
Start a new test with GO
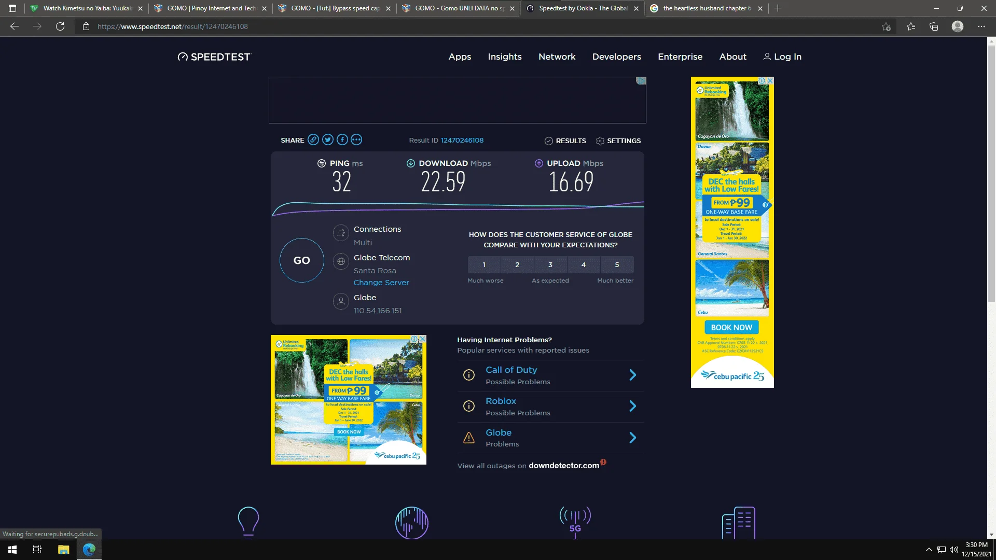tap(302, 260)
